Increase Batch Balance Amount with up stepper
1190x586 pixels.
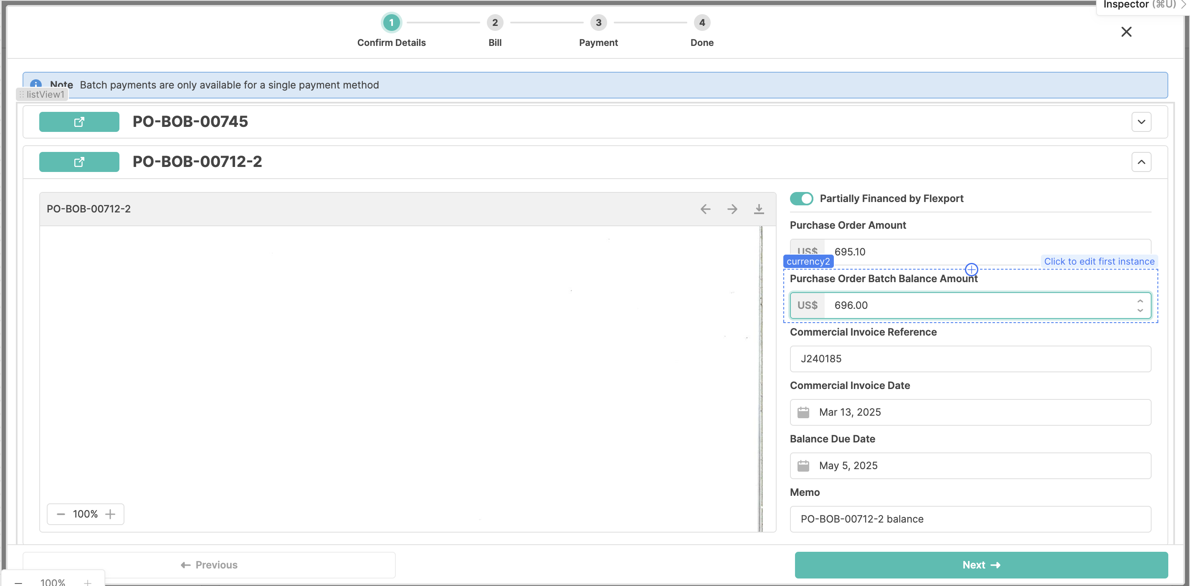1140,301
